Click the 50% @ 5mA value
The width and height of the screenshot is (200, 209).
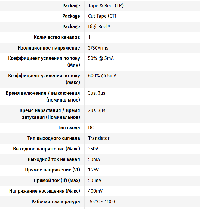click(101, 59)
